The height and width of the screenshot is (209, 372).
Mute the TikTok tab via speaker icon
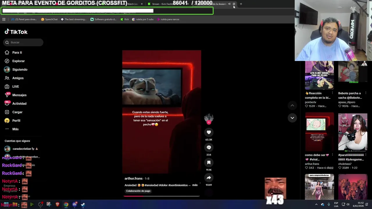229,4
